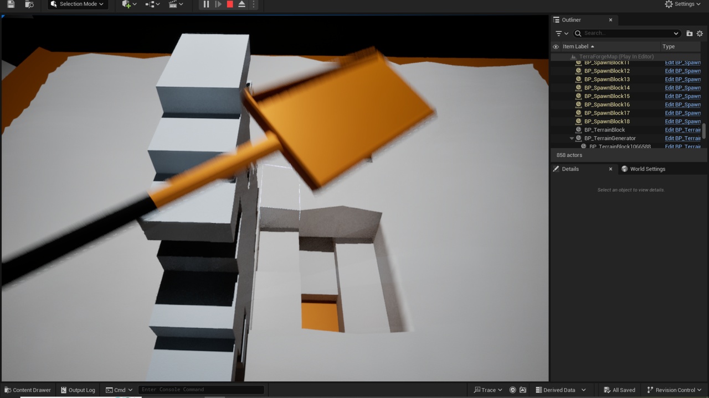Open the Browse content icon in toolbar
The width and height of the screenshot is (709, 398).
pyautogui.click(x=29, y=4)
